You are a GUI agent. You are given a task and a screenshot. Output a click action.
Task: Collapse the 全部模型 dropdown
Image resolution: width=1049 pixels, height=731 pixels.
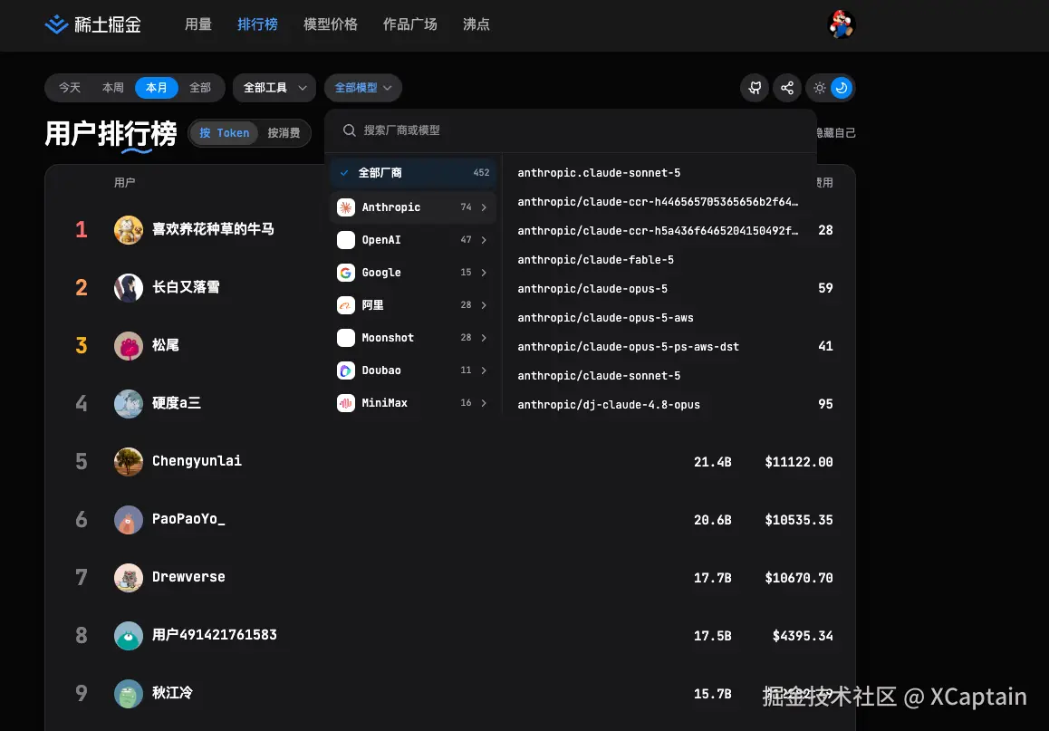(363, 88)
